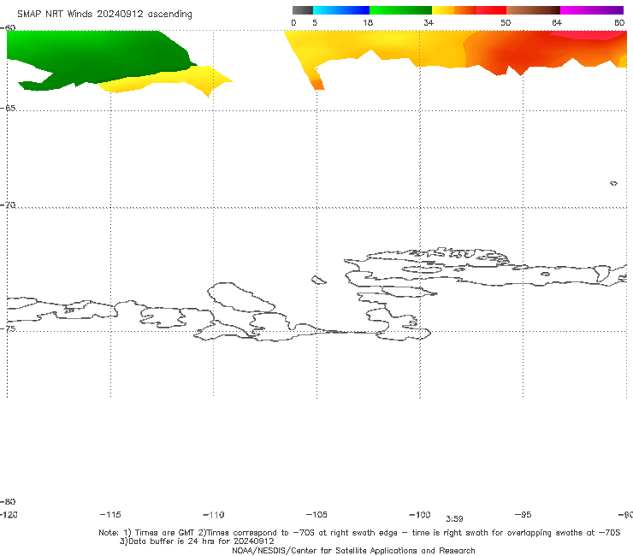Click the color bar scale label '50'
633x556 pixels.
[x=506, y=22]
